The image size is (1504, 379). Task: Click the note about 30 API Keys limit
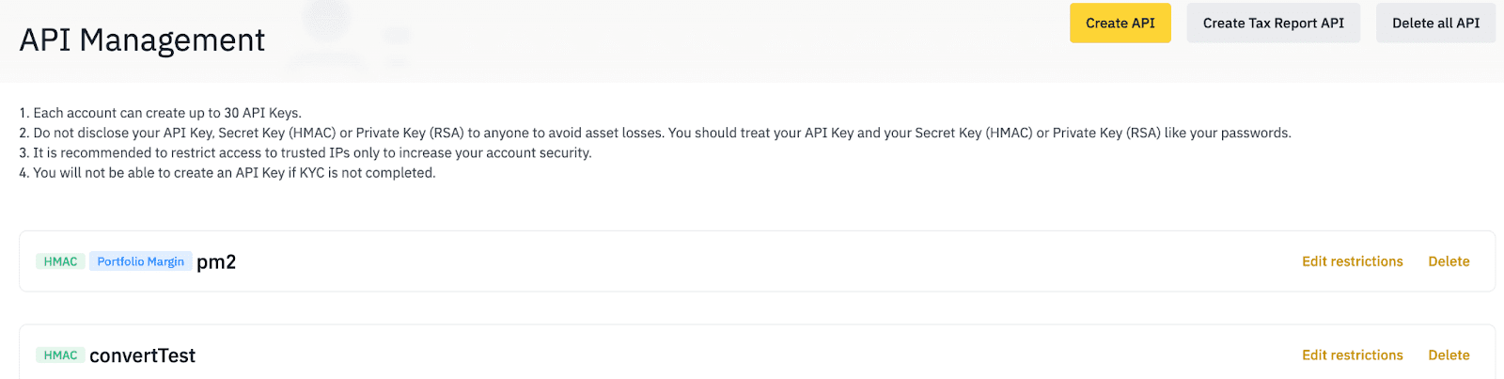[x=160, y=113]
